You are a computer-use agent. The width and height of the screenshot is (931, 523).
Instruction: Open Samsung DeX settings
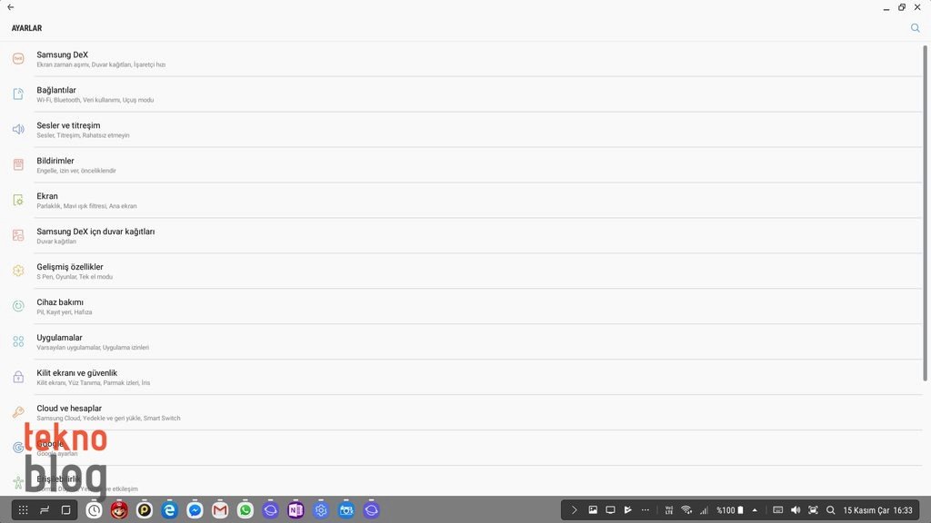62,55
